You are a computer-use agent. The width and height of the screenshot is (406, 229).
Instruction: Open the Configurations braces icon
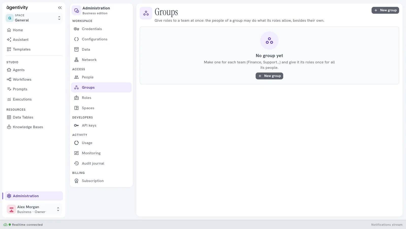tap(76, 39)
